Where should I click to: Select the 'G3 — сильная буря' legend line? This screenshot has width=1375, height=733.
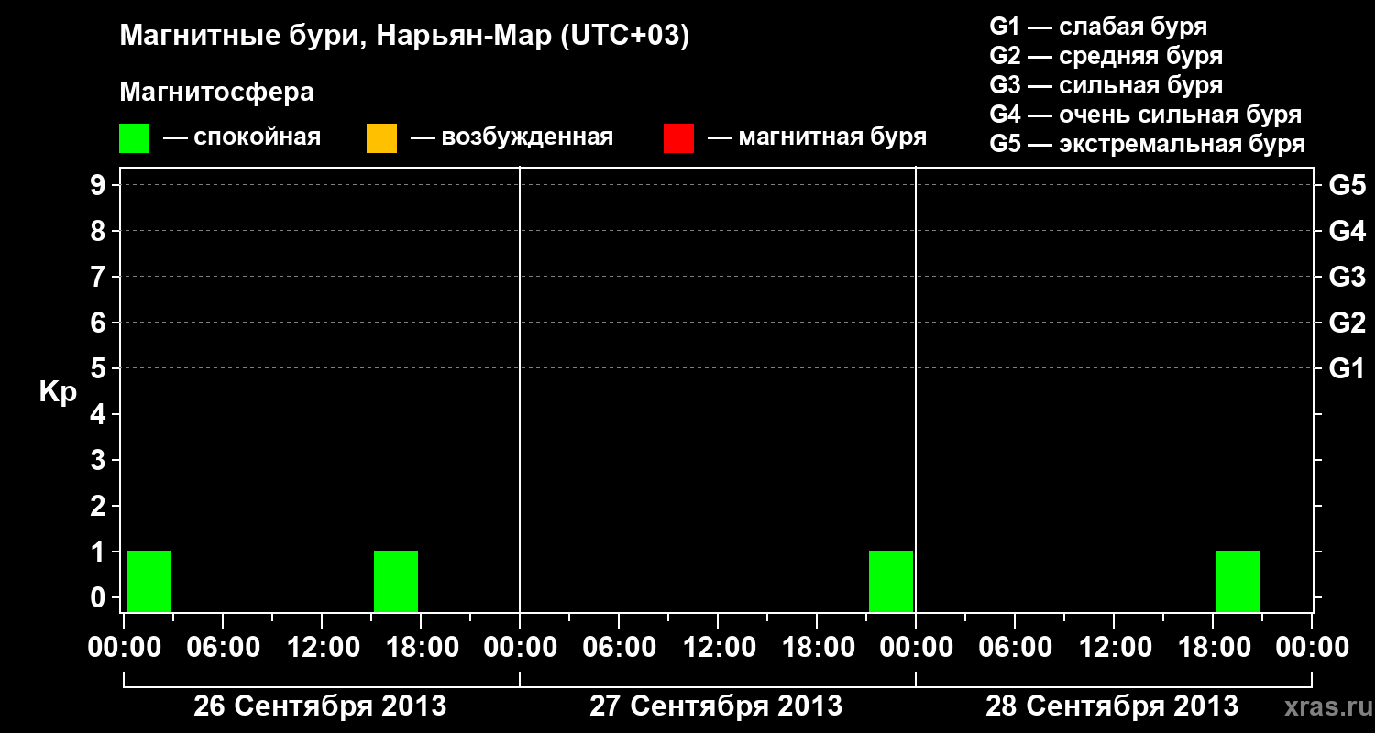pos(1106,85)
